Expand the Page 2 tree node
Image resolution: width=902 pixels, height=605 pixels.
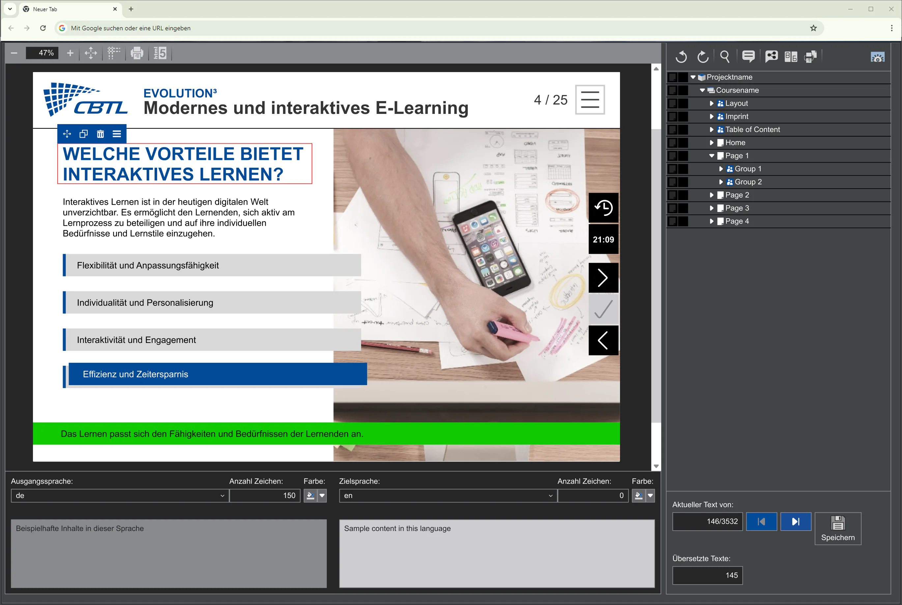click(x=712, y=195)
